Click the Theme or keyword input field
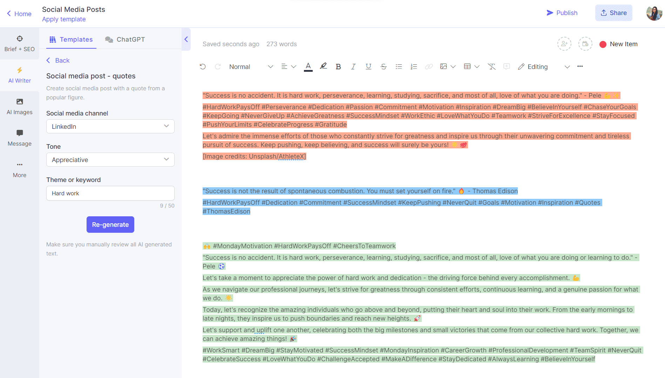This screenshot has height=378, width=665. coord(110,193)
